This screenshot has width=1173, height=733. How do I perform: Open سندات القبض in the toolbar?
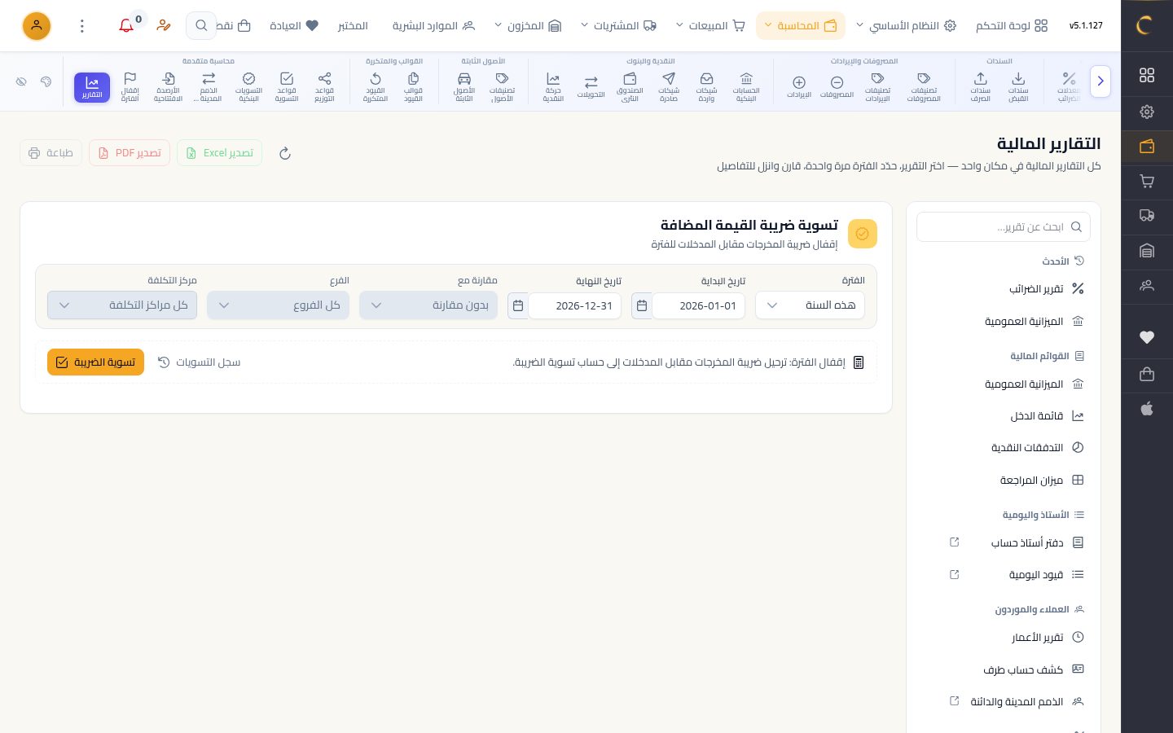[1018, 87]
